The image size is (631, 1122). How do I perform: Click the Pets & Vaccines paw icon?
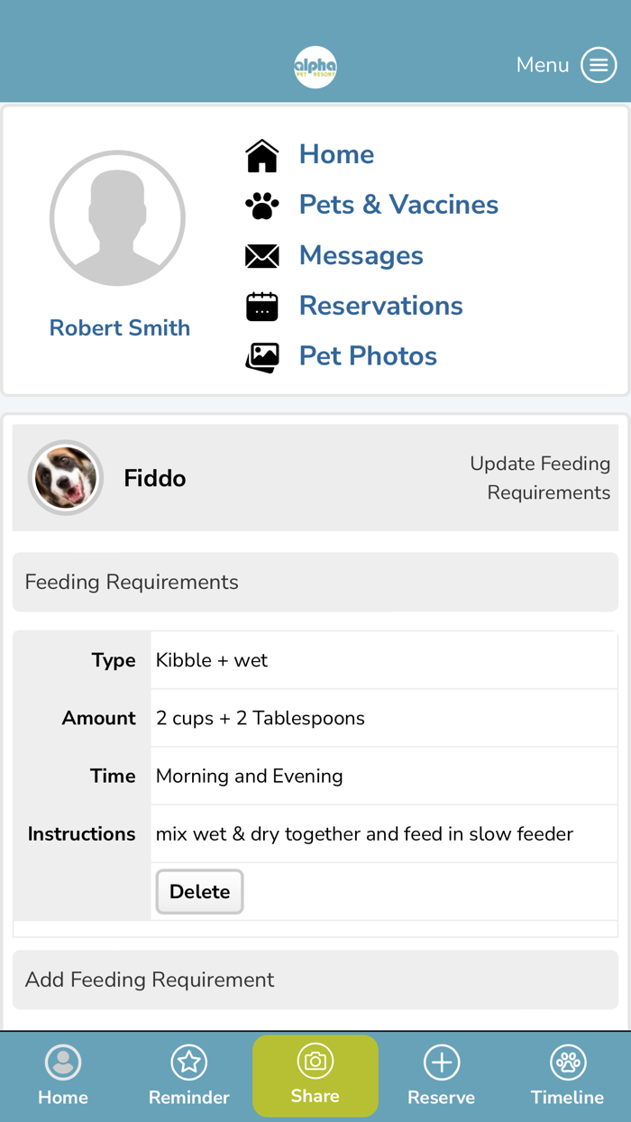coord(261,204)
